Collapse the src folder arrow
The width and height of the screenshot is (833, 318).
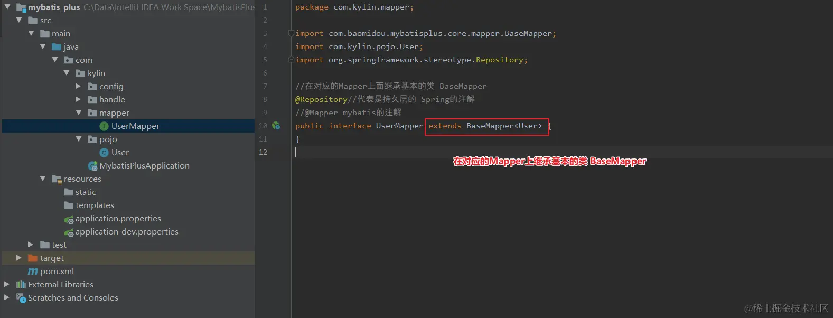(x=19, y=20)
